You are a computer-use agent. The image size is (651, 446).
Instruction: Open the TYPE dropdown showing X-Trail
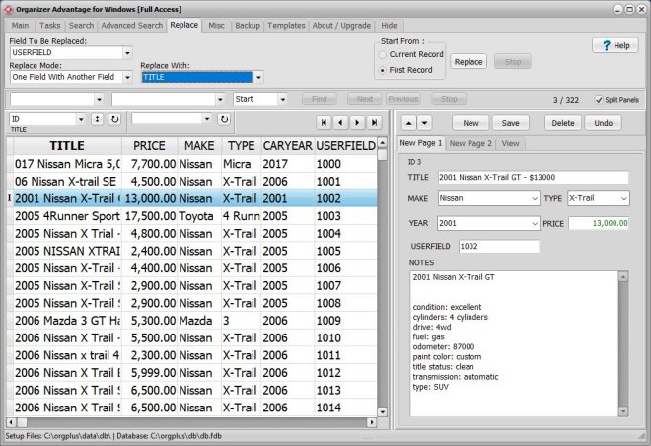point(624,199)
